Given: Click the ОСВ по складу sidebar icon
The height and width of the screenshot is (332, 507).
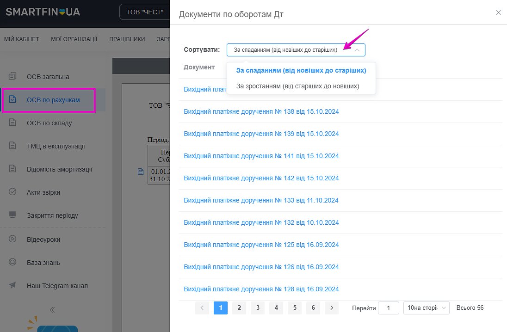Looking at the screenshot, I should 12,122.
